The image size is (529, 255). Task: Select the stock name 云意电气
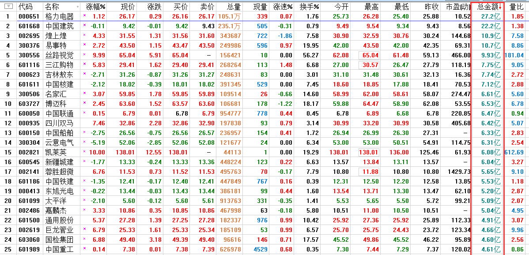coord(59,143)
